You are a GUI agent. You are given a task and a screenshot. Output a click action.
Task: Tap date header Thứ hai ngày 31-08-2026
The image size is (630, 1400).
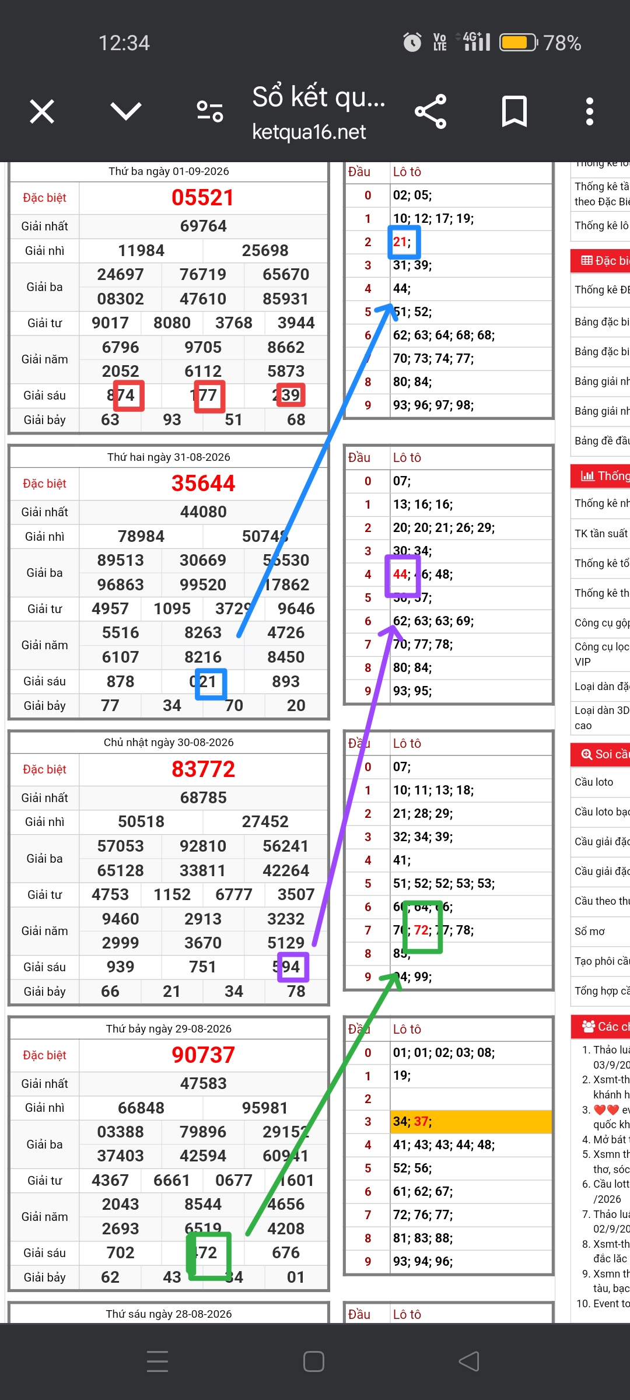click(169, 457)
